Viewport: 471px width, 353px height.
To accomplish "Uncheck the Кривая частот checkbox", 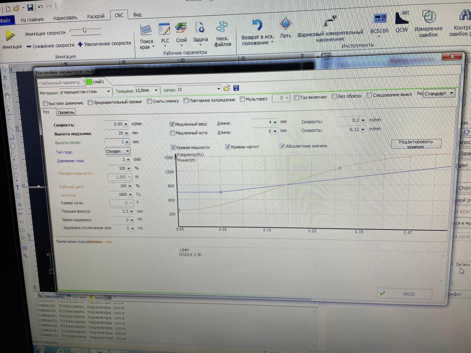I will pyautogui.click(x=227, y=147).
